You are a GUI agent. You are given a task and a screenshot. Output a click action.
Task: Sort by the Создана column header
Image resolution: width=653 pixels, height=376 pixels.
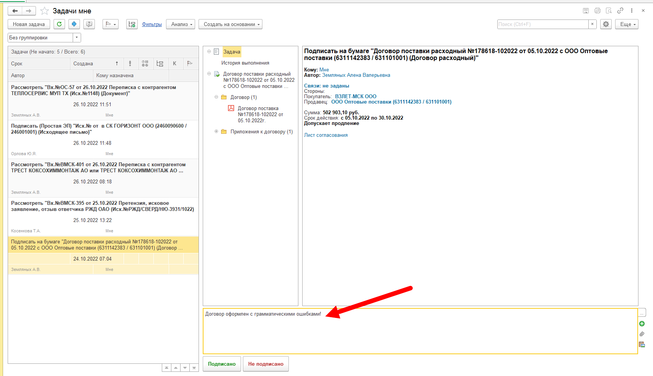click(x=96, y=63)
